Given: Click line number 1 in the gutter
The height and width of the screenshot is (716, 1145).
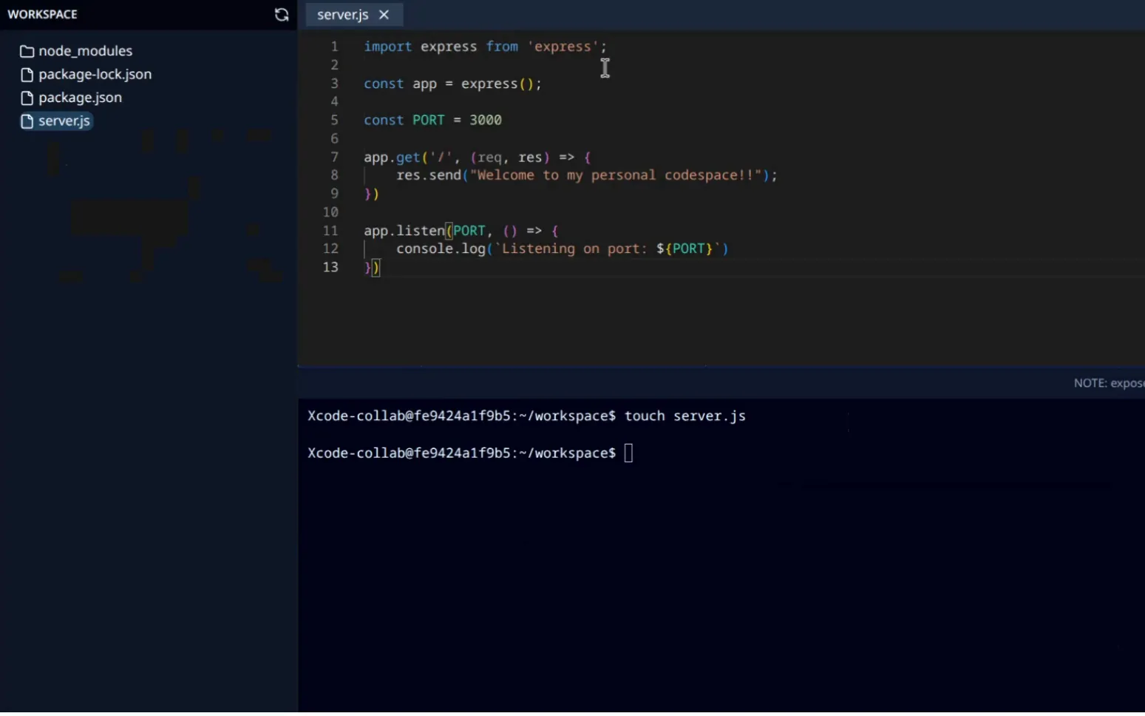Looking at the screenshot, I should [334, 47].
